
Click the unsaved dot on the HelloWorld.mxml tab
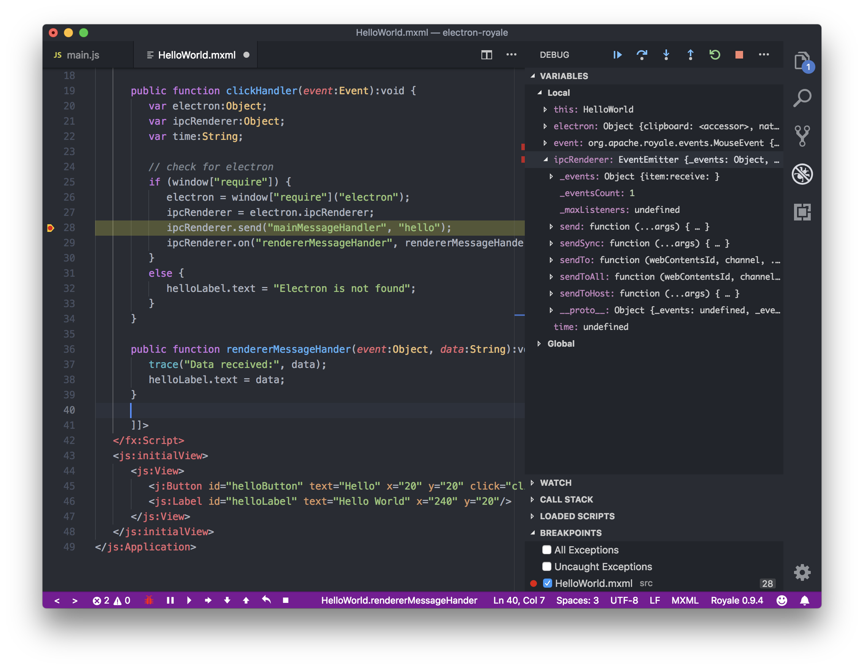(246, 55)
